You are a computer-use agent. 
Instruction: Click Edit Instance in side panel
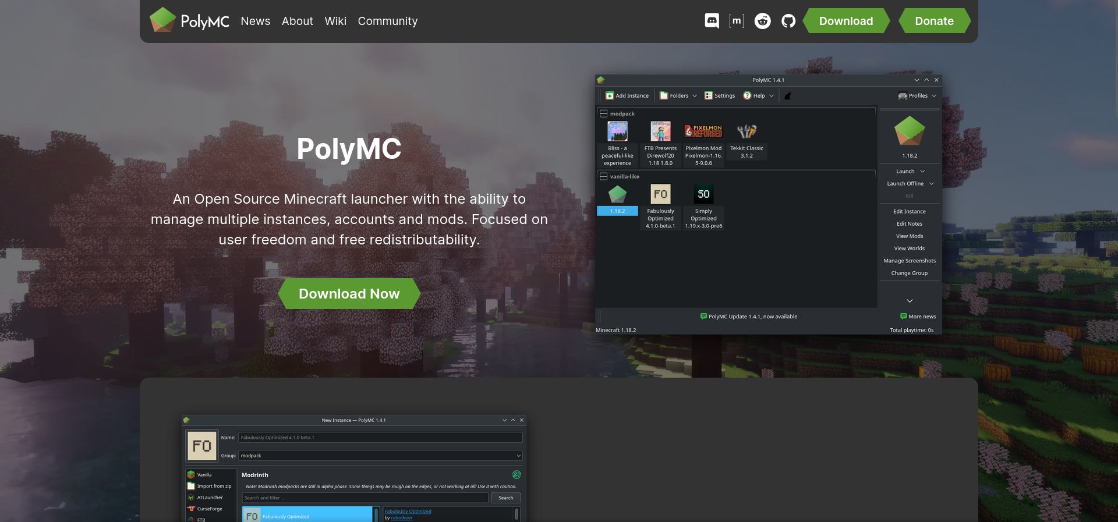[x=910, y=211]
